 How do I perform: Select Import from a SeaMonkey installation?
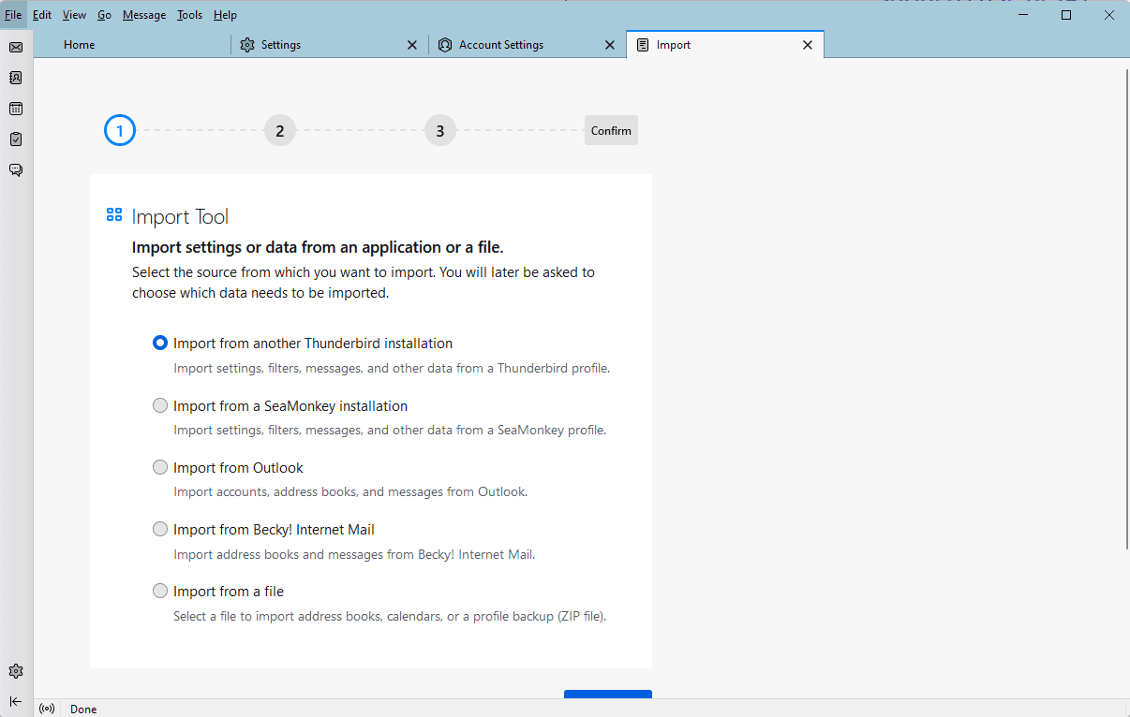pos(160,406)
